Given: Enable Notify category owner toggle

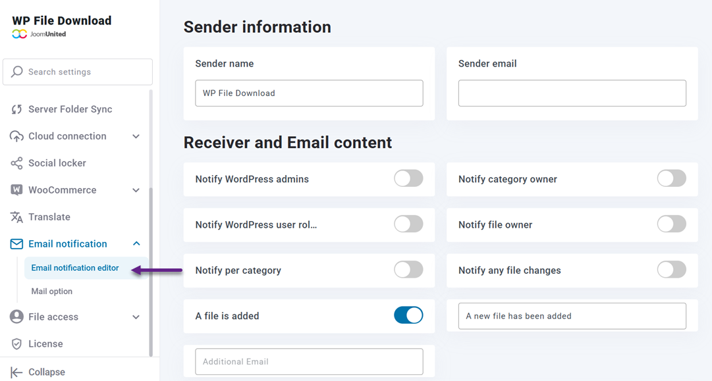Looking at the screenshot, I should click(x=672, y=179).
